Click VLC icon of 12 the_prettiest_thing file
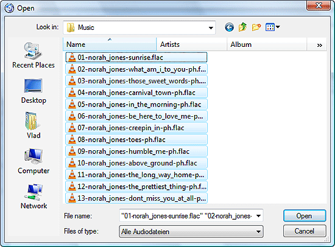This screenshot has width=335, height=247. coord(72,186)
